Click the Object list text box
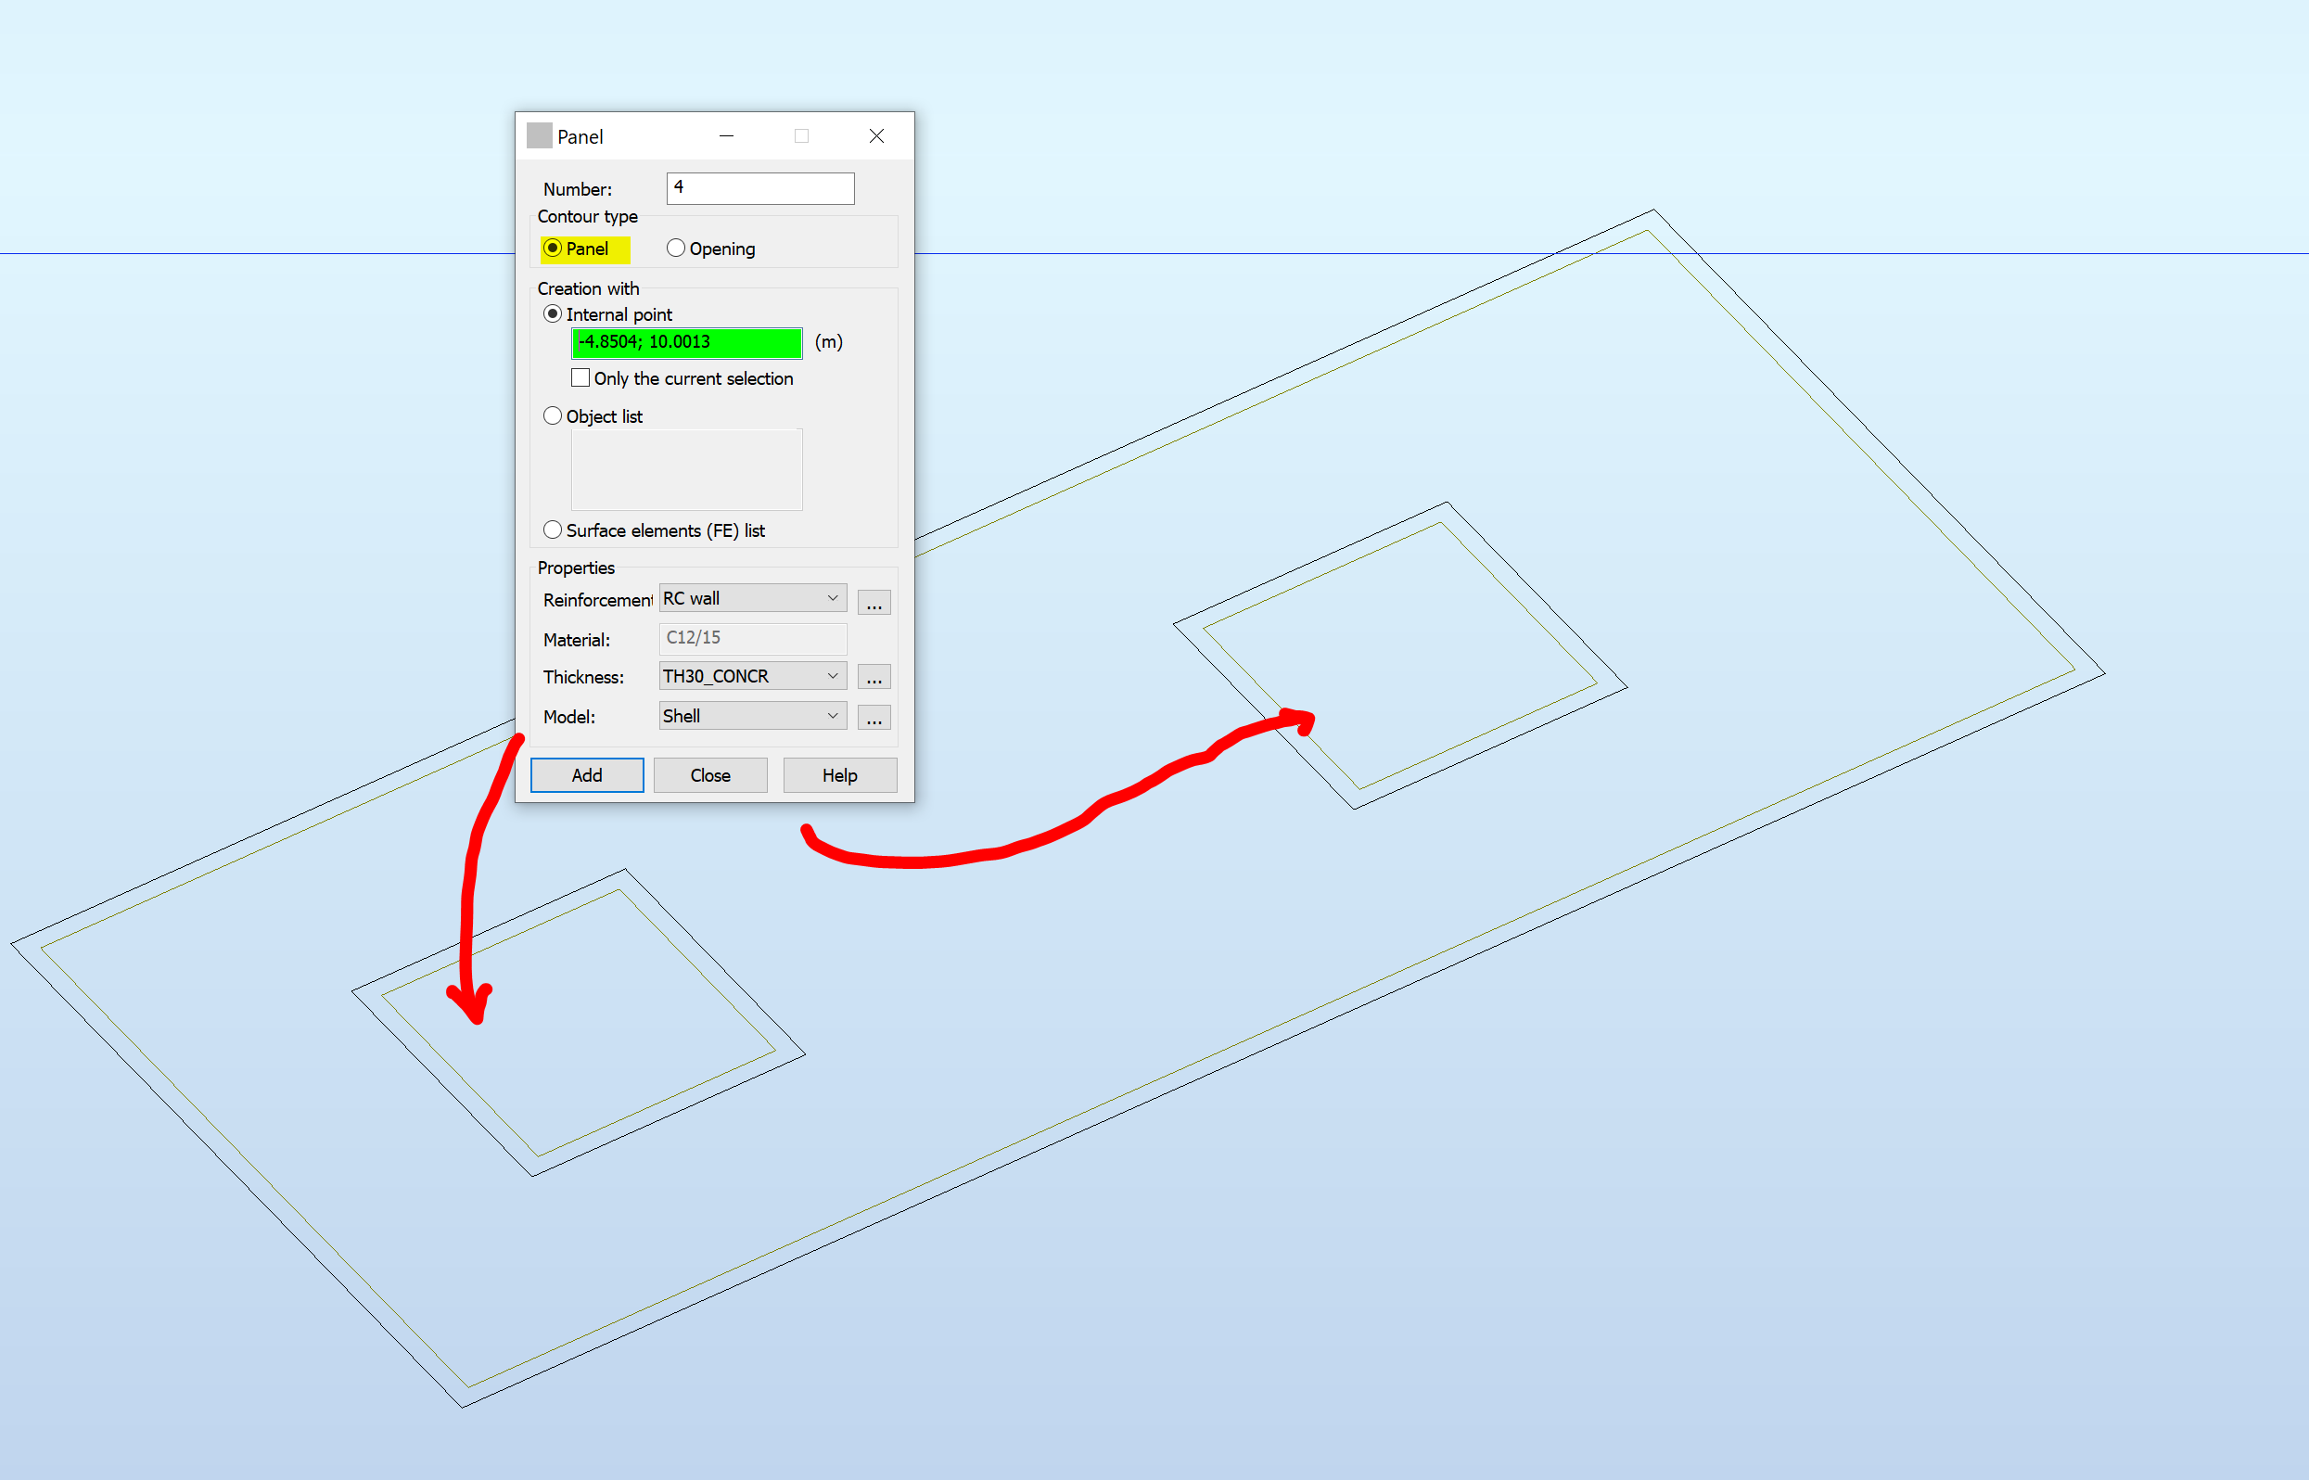This screenshot has height=1480, width=2309. pos(687,469)
